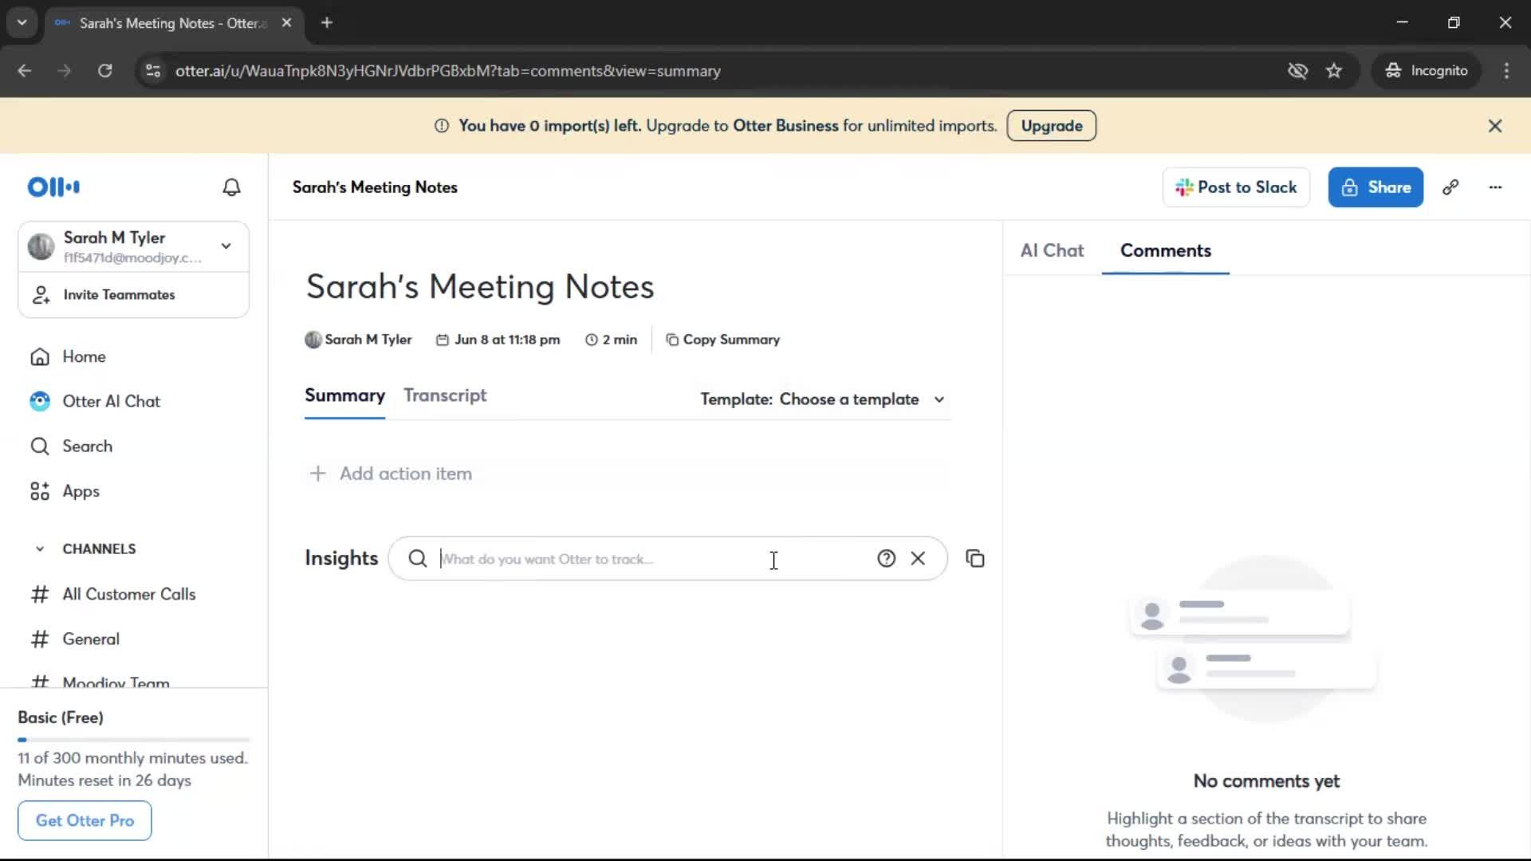Switch to the Transcript tab
Image resolution: width=1531 pixels, height=861 pixels.
point(445,395)
